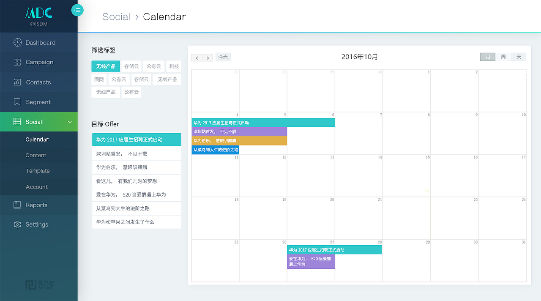
Task: Click the 2016年10月 calendar title
Action: click(360, 57)
